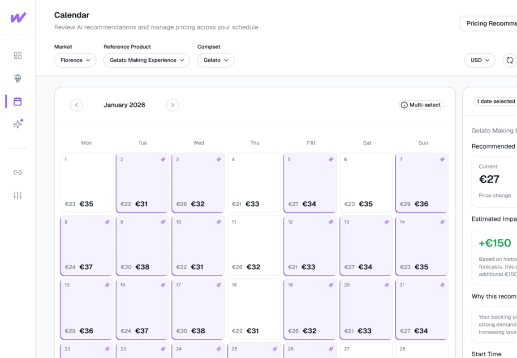
Task: Click the January 2026 month label
Action: [x=124, y=105]
